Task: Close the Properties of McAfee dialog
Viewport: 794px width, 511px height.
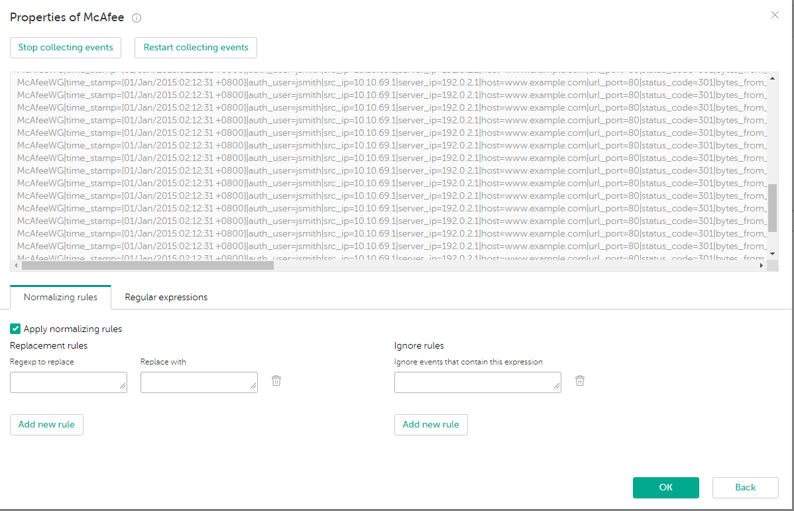Action: pyautogui.click(x=775, y=15)
